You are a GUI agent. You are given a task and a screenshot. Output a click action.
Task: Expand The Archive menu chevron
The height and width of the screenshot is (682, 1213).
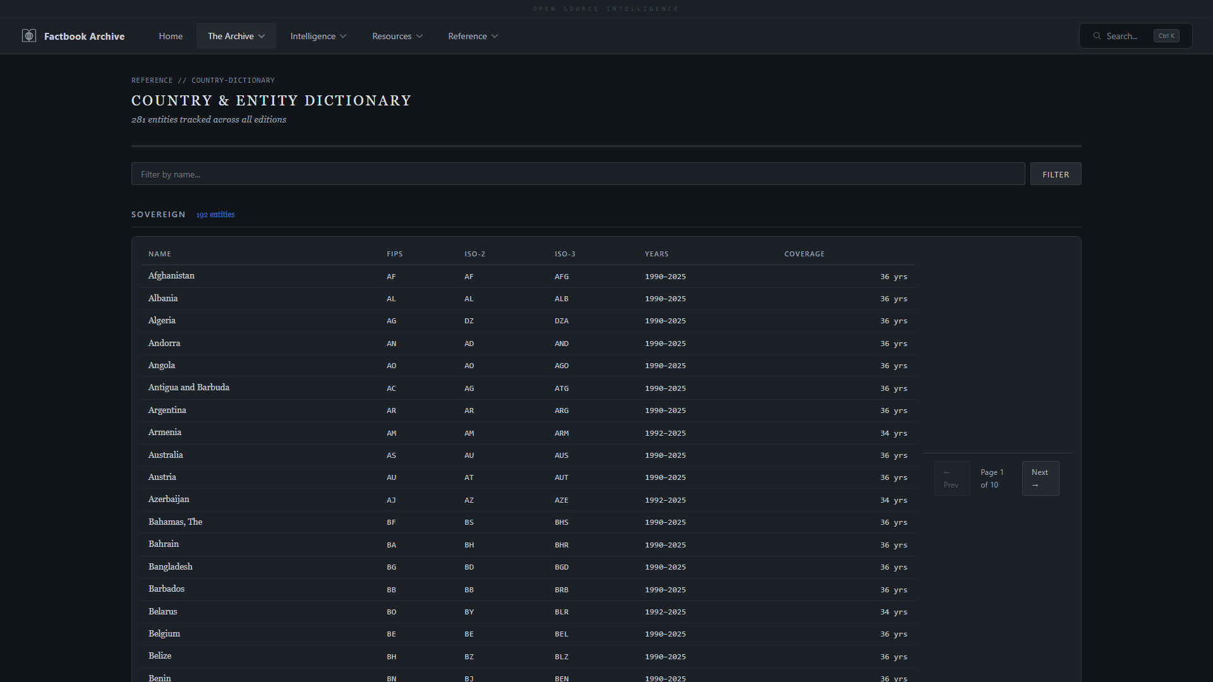[x=262, y=37]
